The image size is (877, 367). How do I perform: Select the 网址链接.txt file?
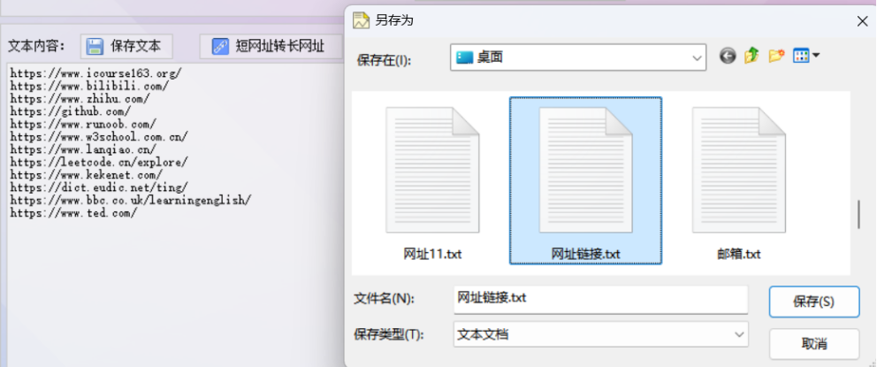585,180
